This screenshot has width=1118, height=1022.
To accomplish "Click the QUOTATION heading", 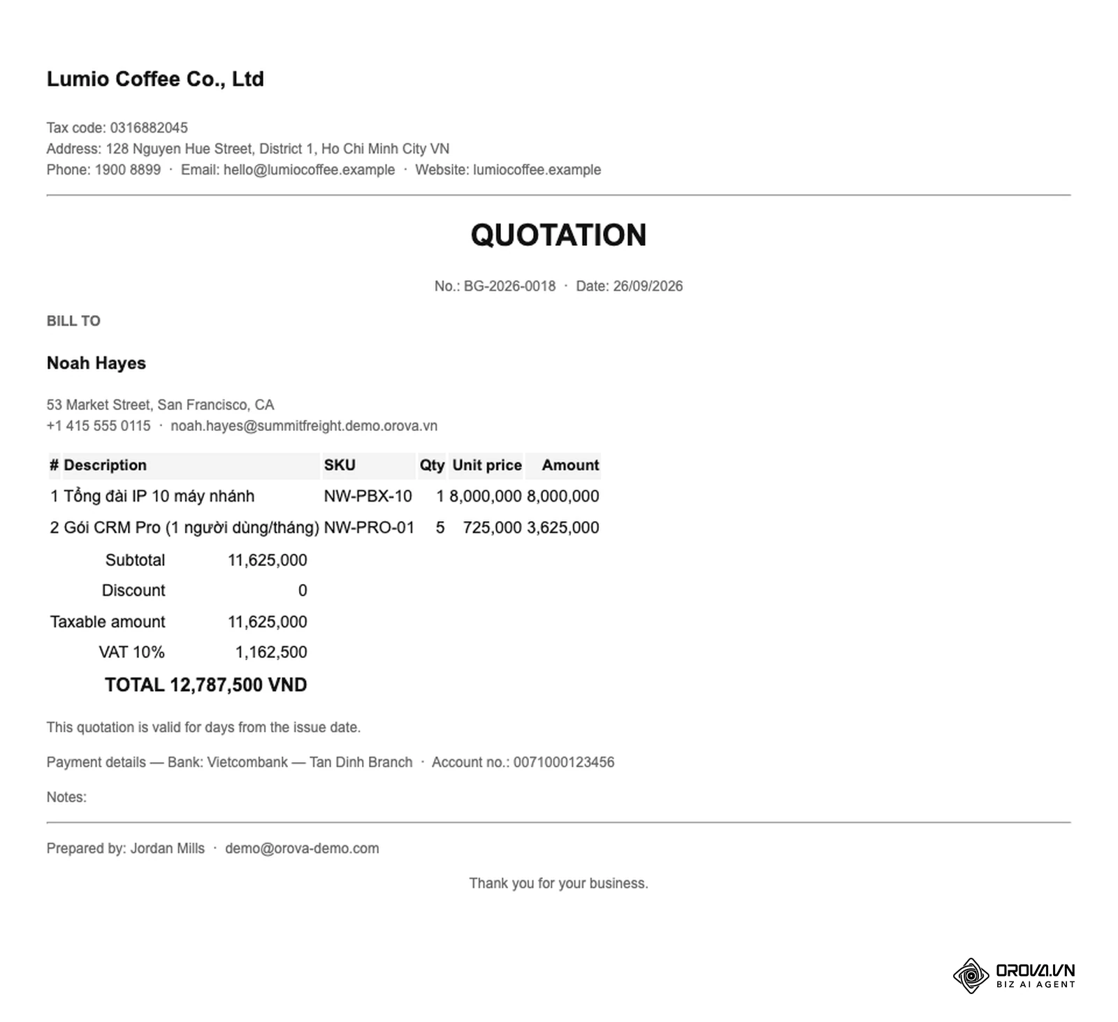I will tap(559, 235).
